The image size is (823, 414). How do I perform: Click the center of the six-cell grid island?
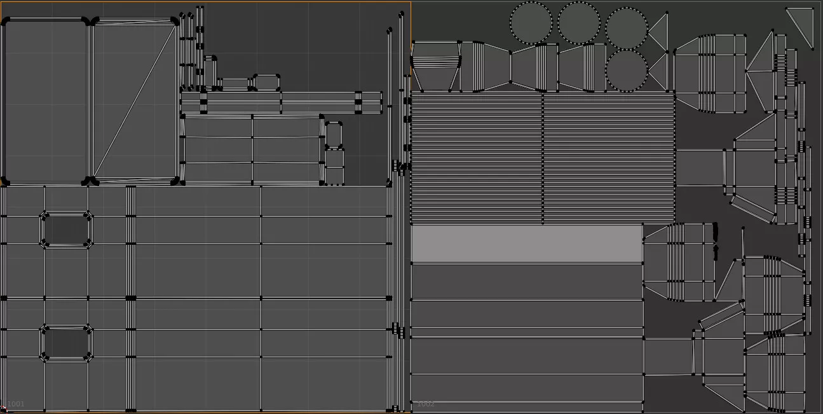252,149
